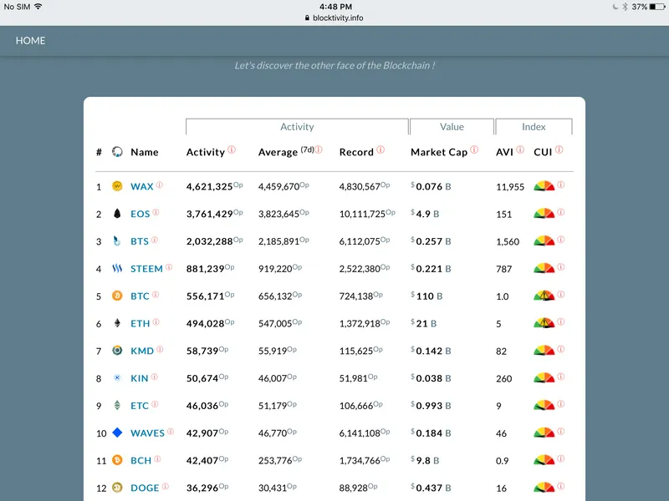Open the WAVES blockchain link
Screen dimensions: 669x501
[147, 433]
